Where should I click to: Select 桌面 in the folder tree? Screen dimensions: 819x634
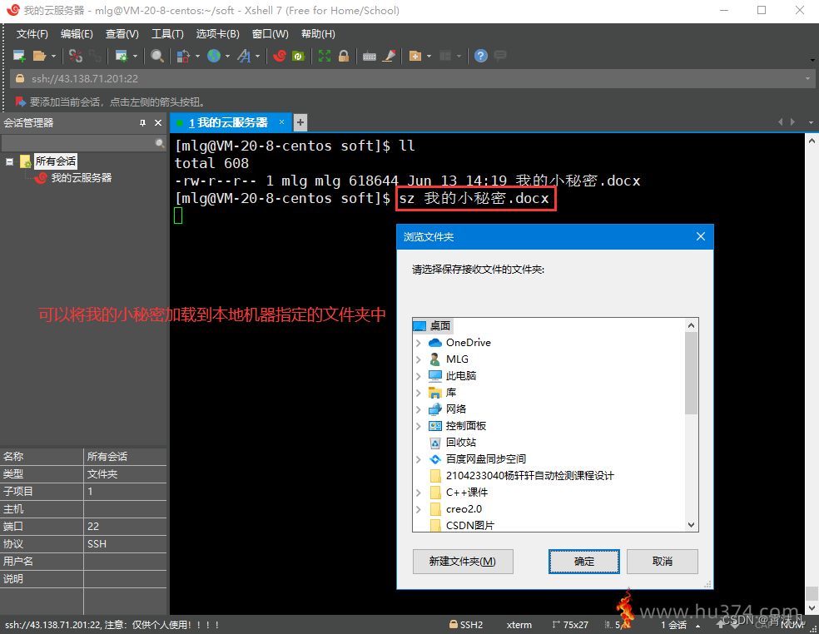click(x=439, y=326)
